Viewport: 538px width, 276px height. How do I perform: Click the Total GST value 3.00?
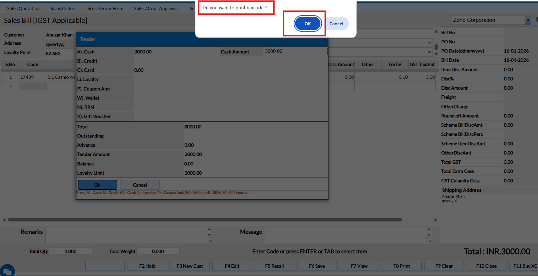(x=508, y=162)
